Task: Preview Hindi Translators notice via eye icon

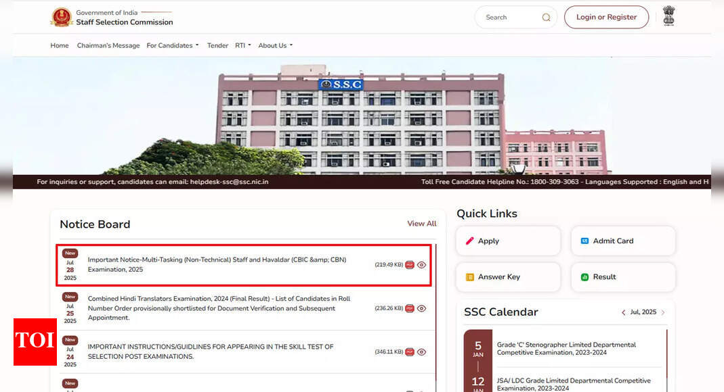Action: point(421,308)
